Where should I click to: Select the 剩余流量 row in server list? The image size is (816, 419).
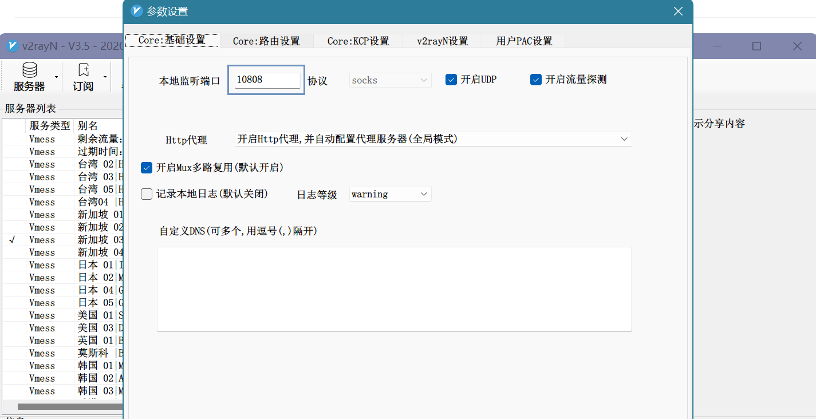coord(63,139)
